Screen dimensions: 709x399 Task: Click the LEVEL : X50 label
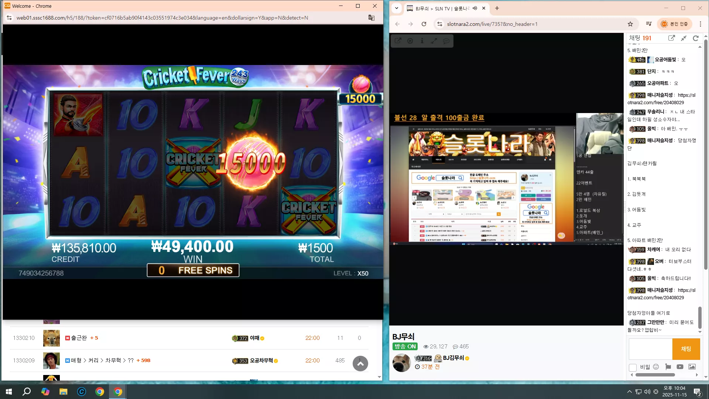351,273
